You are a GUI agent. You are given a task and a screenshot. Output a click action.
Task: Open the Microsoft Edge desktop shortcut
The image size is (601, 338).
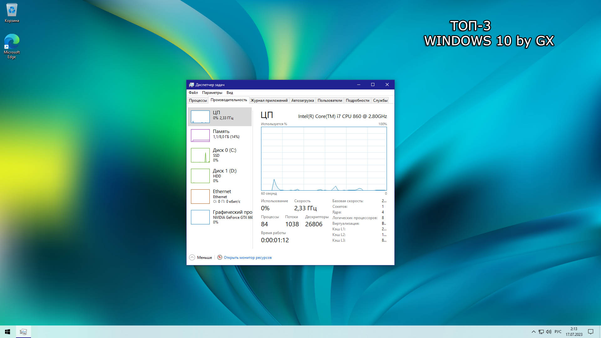click(x=12, y=46)
